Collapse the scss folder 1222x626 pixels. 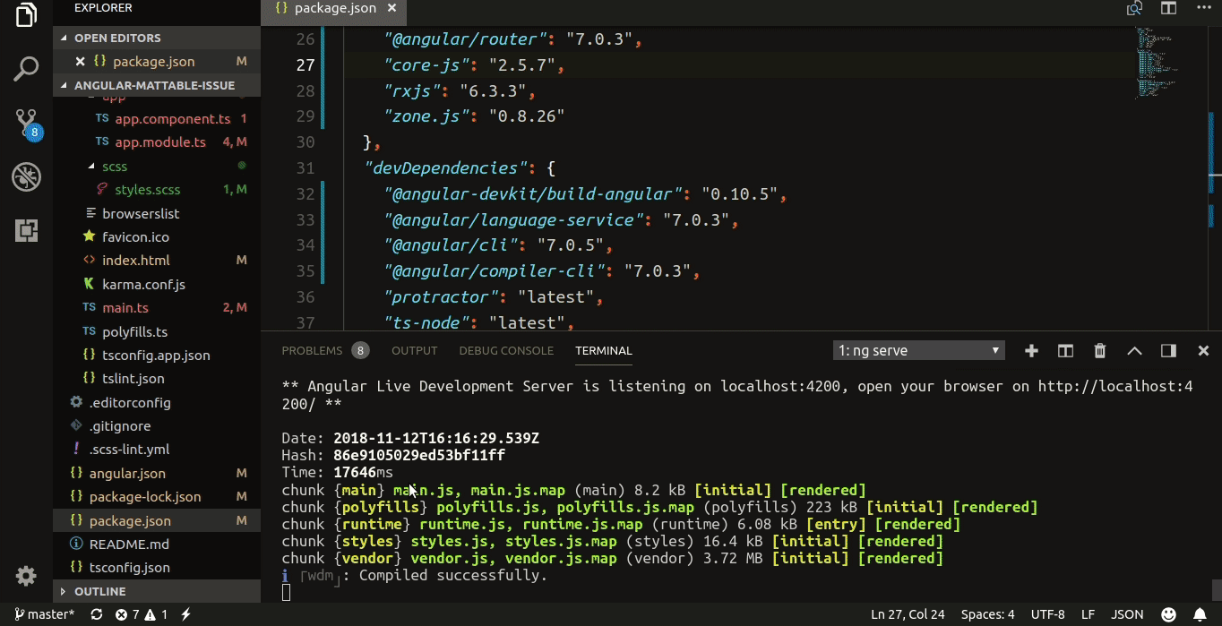coord(114,166)
